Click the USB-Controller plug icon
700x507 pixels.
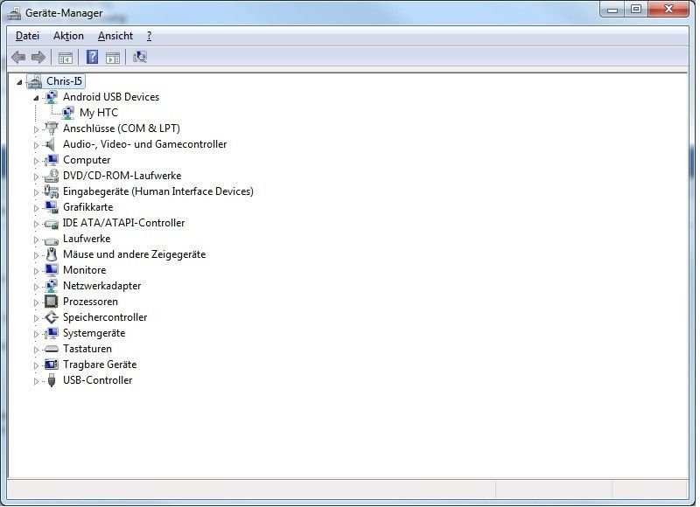point(52,380)
